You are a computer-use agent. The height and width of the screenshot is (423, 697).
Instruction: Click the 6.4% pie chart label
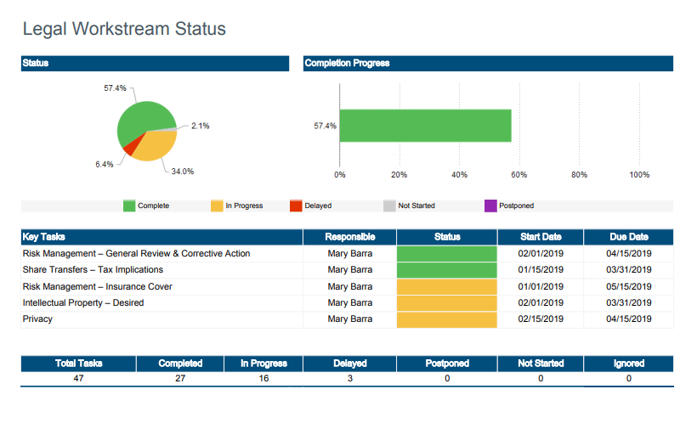tap(105, 165)
